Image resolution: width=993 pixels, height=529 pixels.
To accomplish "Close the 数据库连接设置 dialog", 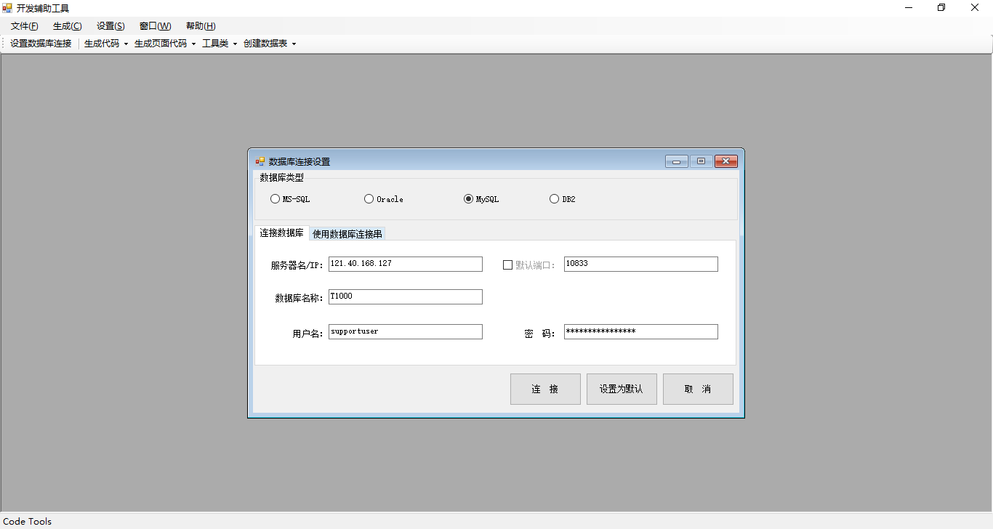I will pyautogui.click(x=726, y=161).
